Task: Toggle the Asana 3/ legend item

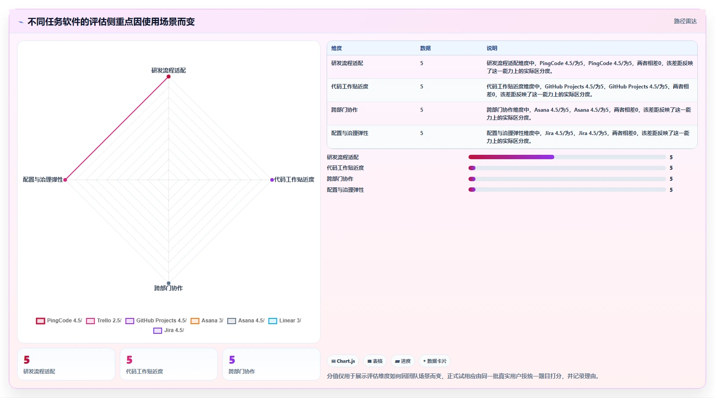Action: coord(207,321)
